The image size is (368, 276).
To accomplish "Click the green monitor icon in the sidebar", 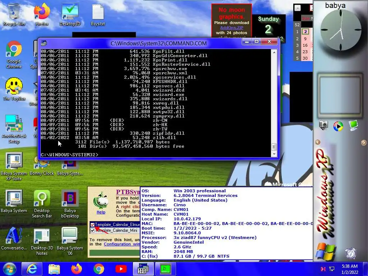I will click(x=353, y=125).
